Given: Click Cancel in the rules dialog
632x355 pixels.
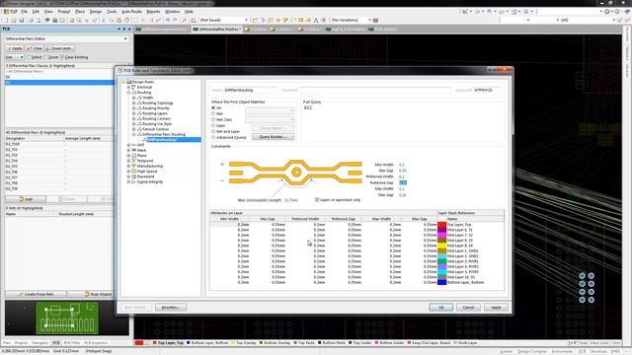Looking at the screenshot, I should tap(468, 307).
